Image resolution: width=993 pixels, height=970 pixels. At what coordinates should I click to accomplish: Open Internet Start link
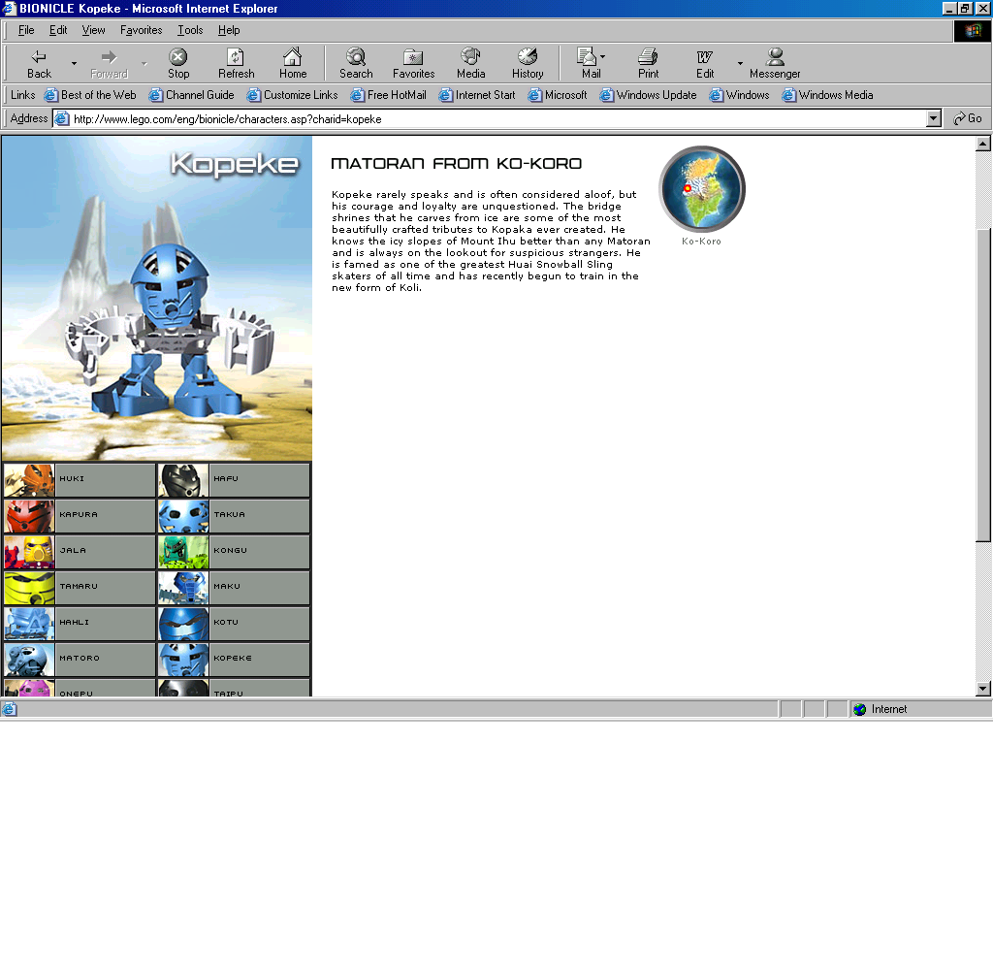(x=477, y=95)
